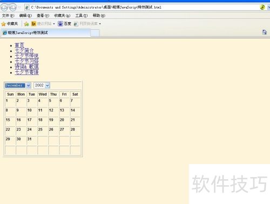Click the Fri column header
Viewport: 270px width, 204px height.
tap(64, 94)
